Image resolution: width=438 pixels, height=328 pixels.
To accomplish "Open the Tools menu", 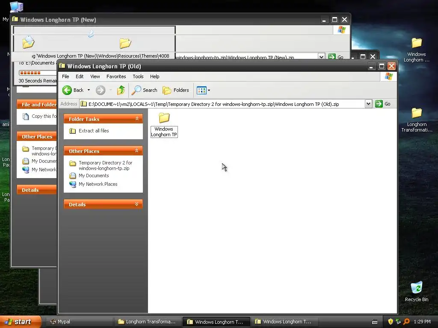I will click(138, 76).
